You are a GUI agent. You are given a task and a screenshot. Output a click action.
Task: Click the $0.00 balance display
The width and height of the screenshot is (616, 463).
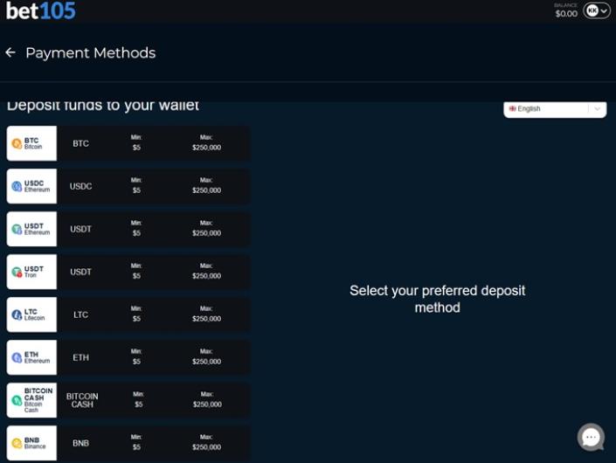pyautogui.click(x=566, y=13)
